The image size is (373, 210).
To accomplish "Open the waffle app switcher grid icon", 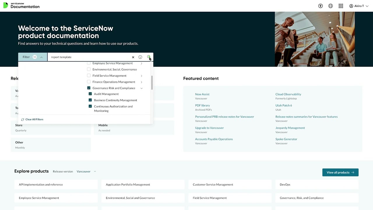I will click(341, 6).
